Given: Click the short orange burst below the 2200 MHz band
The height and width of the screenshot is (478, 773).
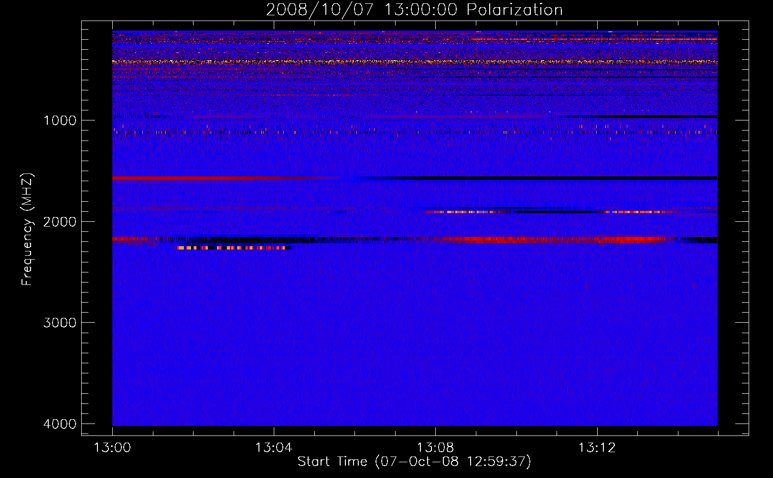Looking at the screenshot, I should [x=234, y=248].
